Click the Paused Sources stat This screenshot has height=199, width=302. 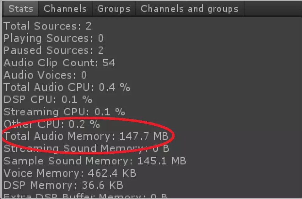coord(53,51)
